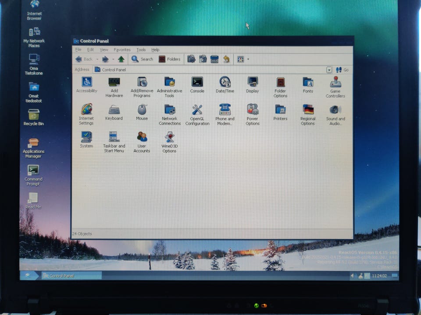
Task: Open WineD3D Options applet
Action: (169, 137)
